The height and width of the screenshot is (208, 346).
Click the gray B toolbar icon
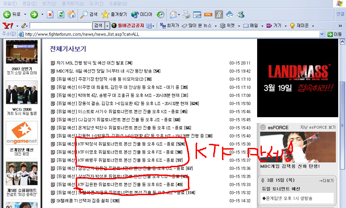pos(219,15)
